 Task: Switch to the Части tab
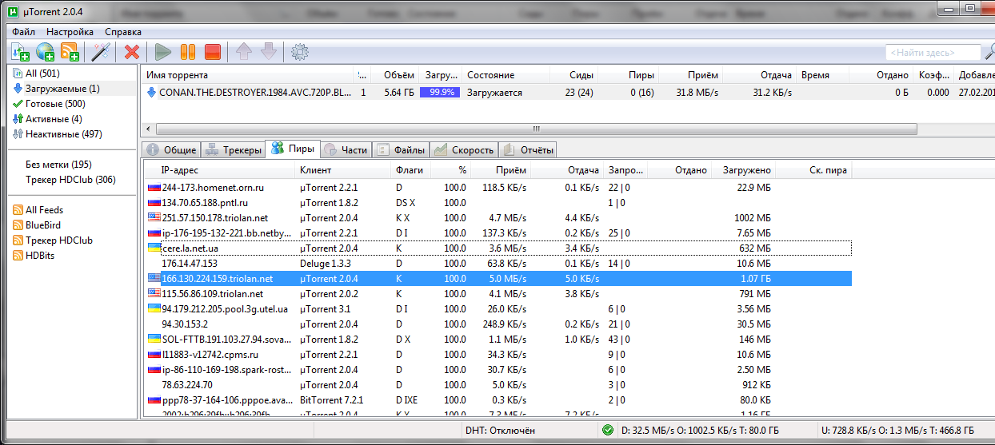tap(346, 149)
